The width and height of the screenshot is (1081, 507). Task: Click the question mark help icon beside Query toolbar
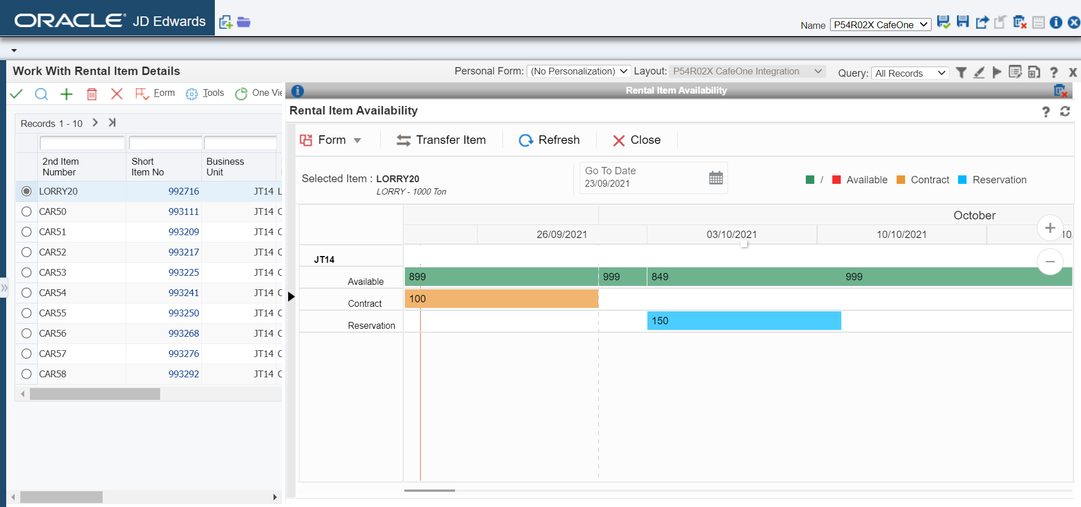pyautogui.click(x=1053, y=72)
